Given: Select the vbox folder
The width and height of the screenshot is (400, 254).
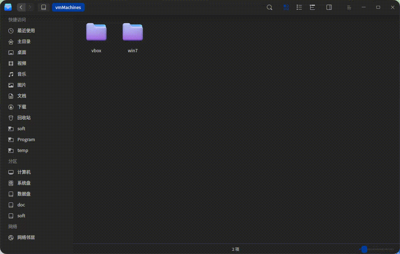Looking at the screenshot, I should (96, 32).
